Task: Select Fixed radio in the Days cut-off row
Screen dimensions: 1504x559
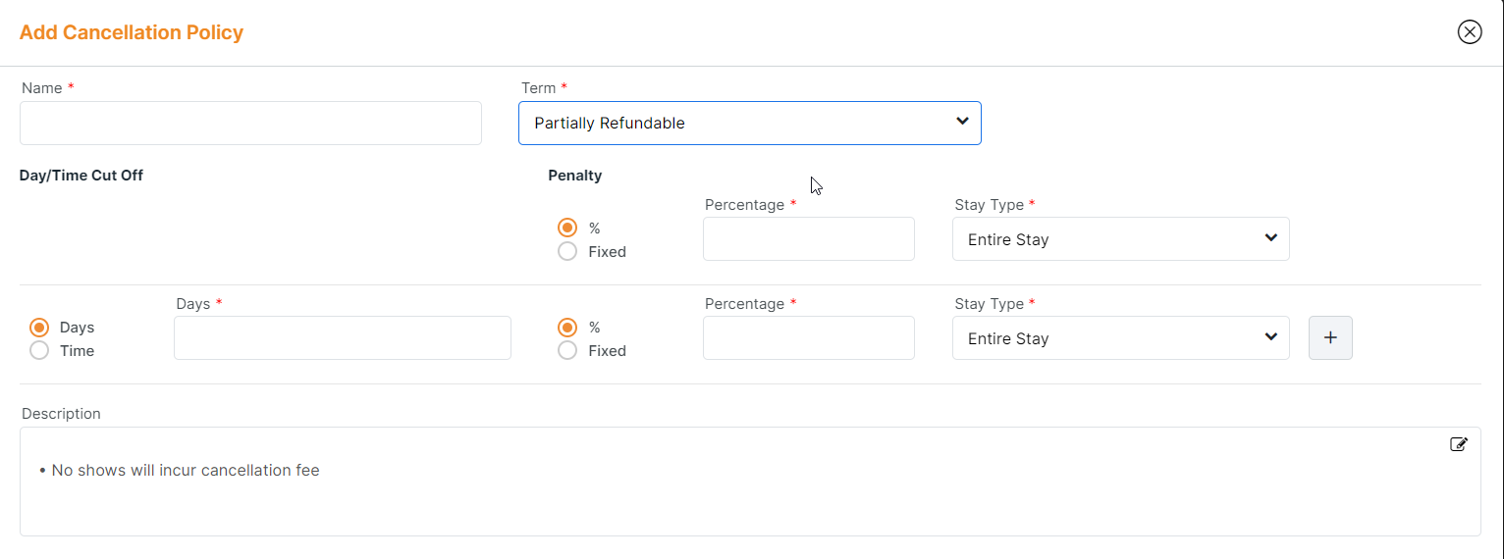Action: [567, 351]
